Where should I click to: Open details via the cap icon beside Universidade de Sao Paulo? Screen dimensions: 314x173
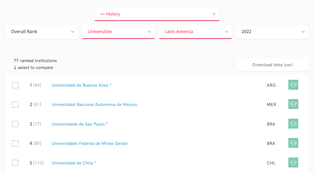(293, 124)
